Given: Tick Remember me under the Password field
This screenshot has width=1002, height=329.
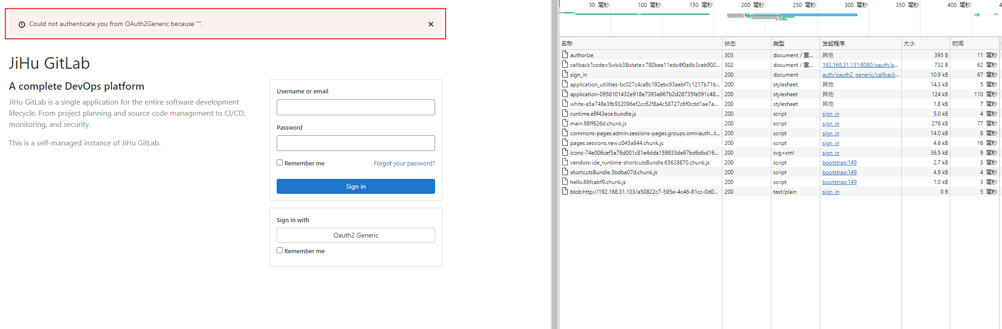Looking at the screenshot, I should click(279, 163).
